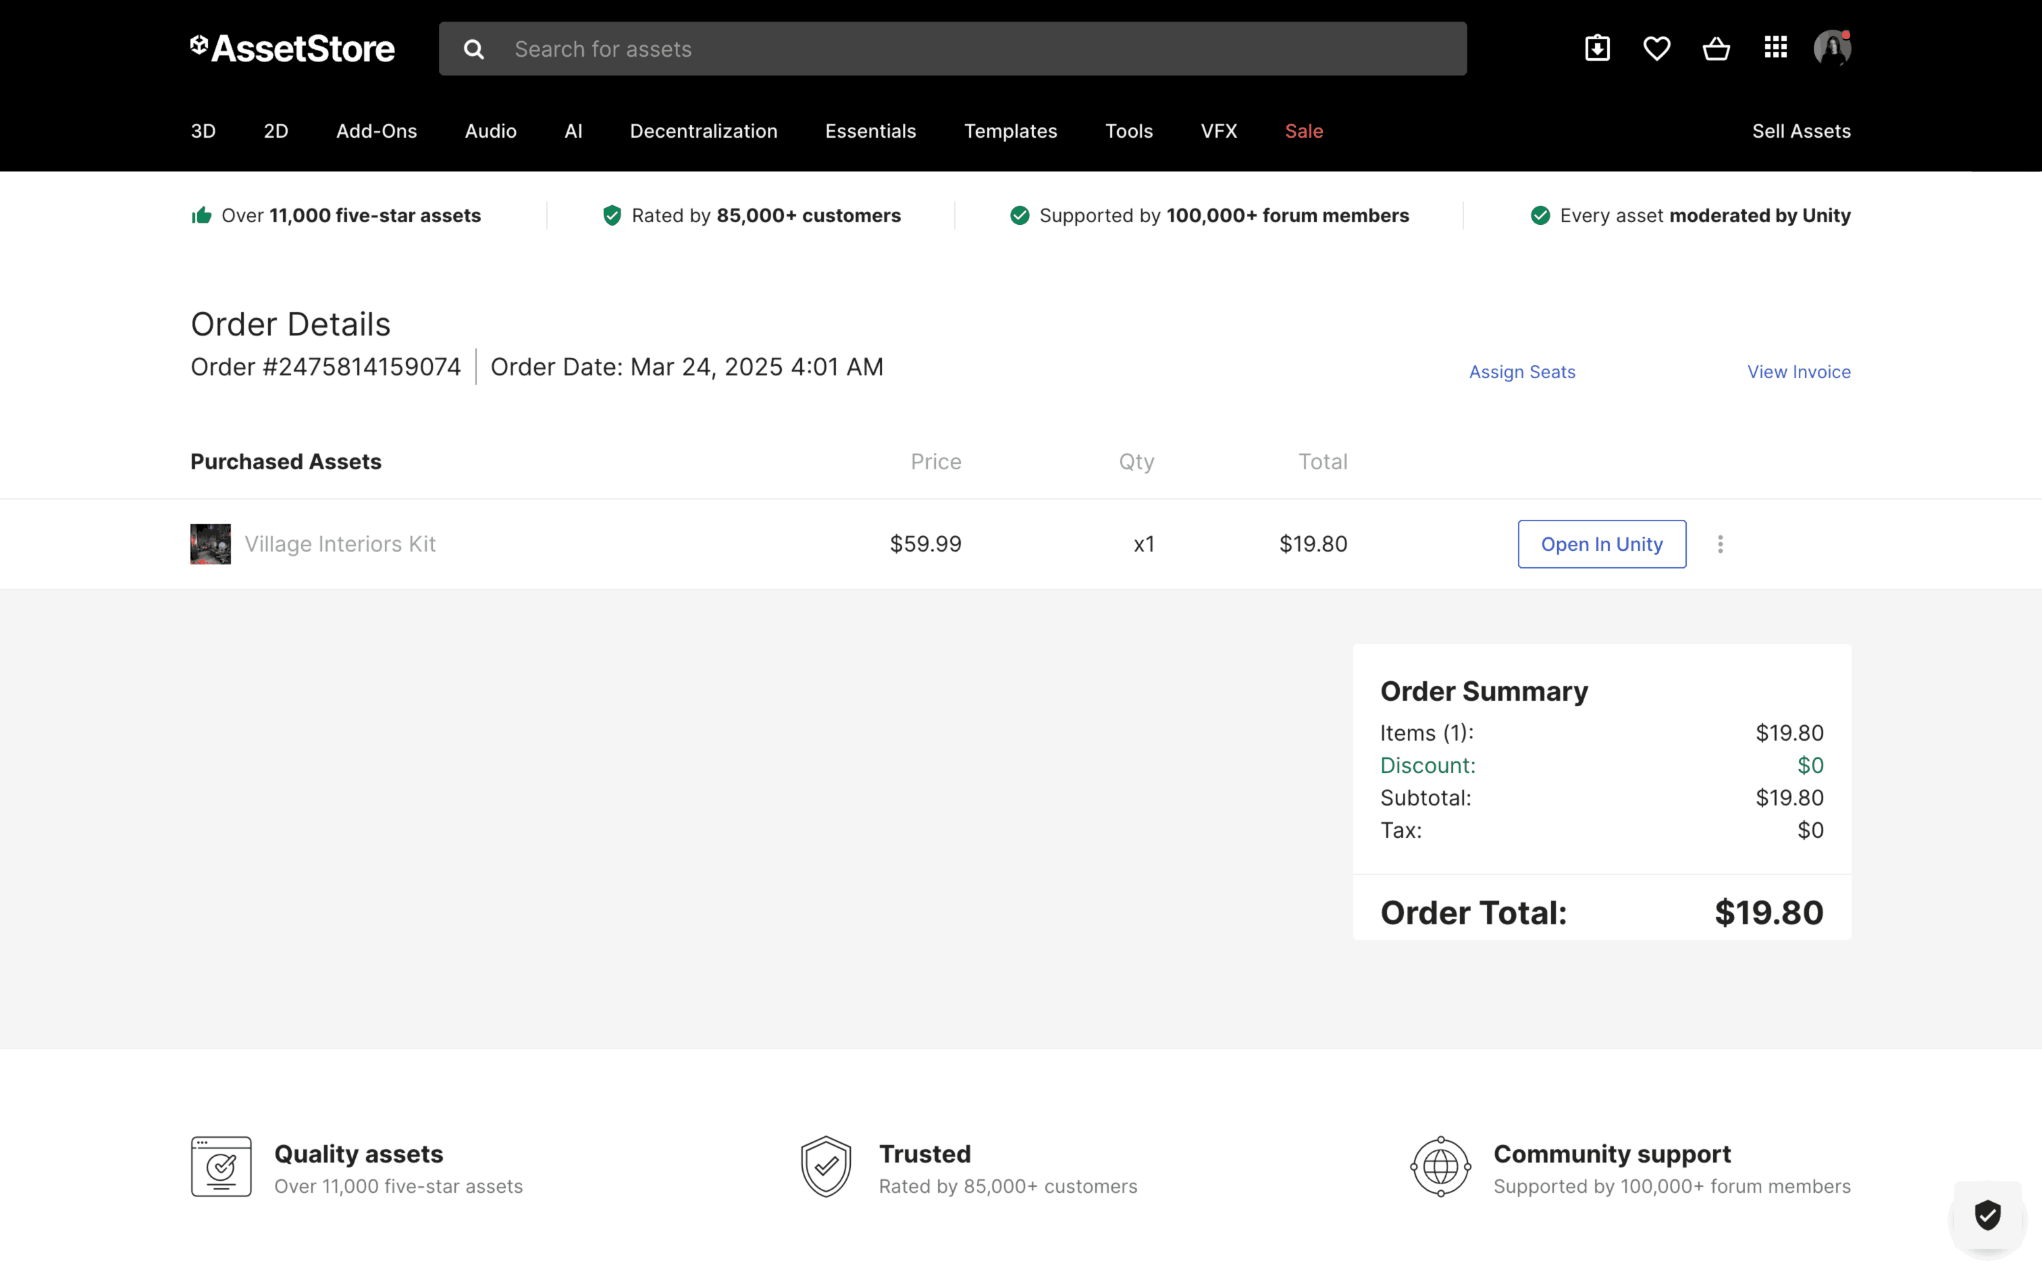This screenshot has height=1276, width=2042.
Task: Open more options for Village Interiors Kit
Action: coord(1720,544)
